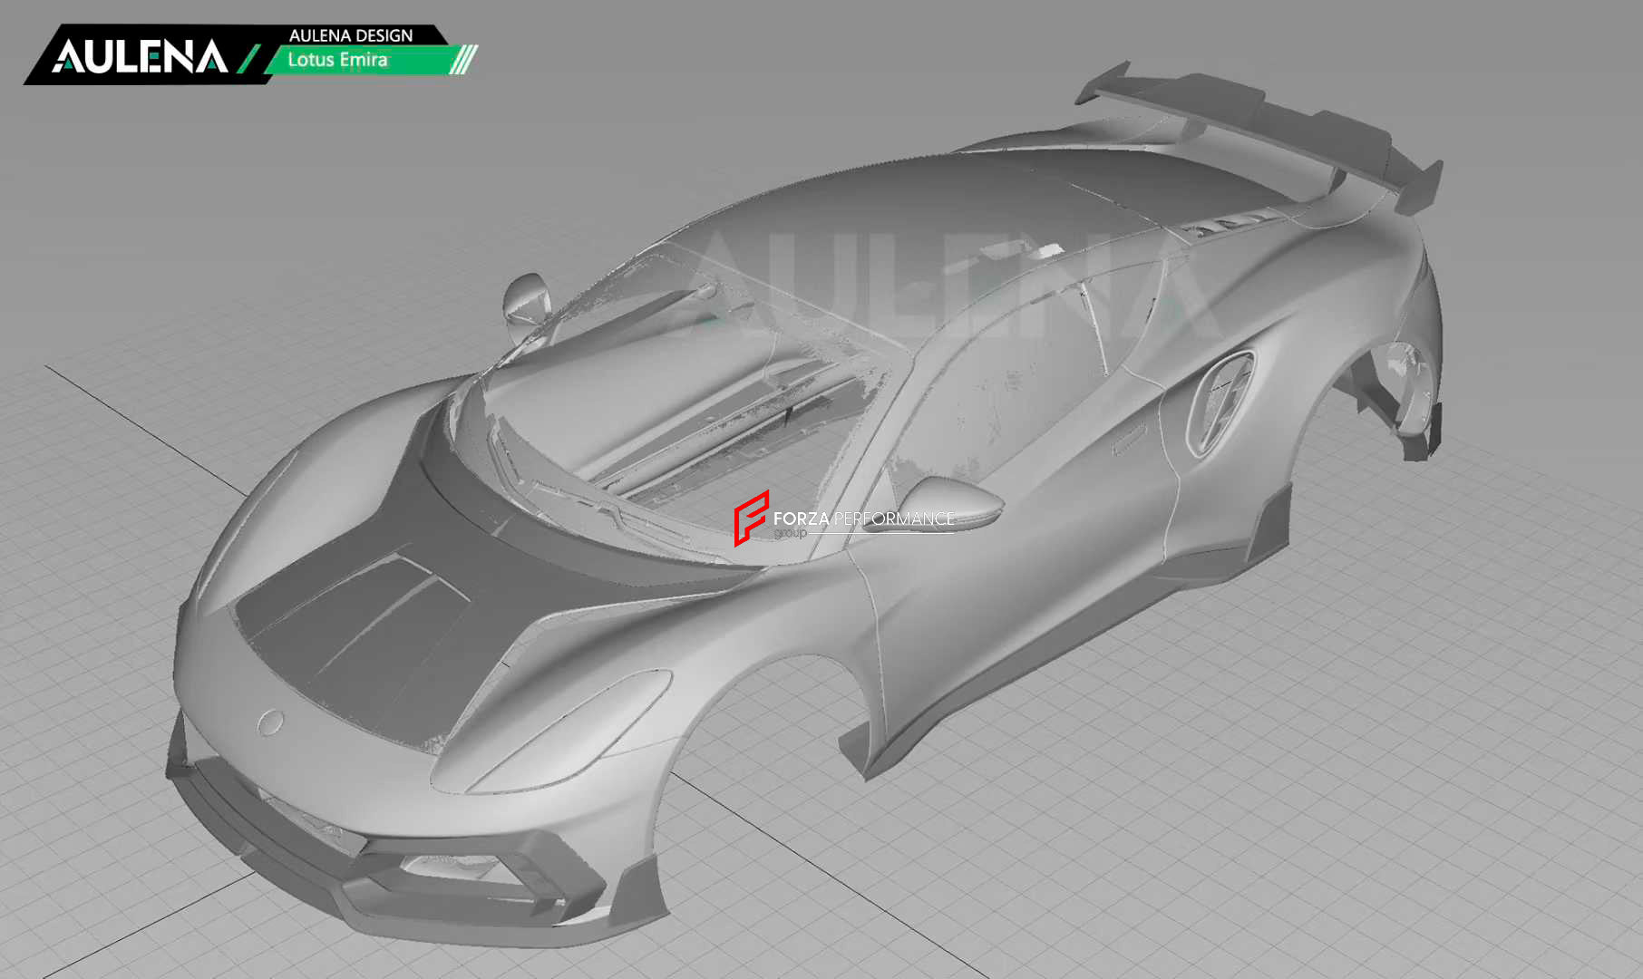This screenshot has width=1643, height=979.
Task: Click the AULENA DESIGN header text
Action: click(x=350, y=35)
